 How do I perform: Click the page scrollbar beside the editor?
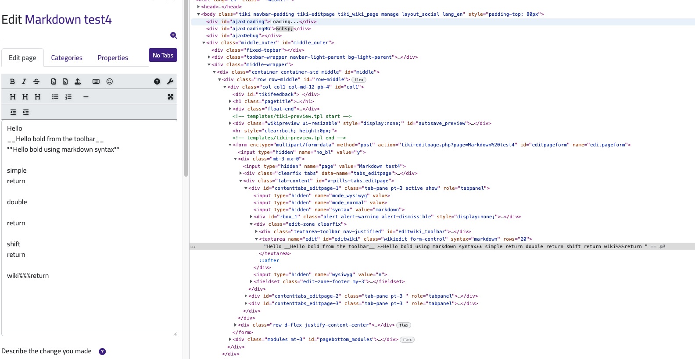pos(186,88)
